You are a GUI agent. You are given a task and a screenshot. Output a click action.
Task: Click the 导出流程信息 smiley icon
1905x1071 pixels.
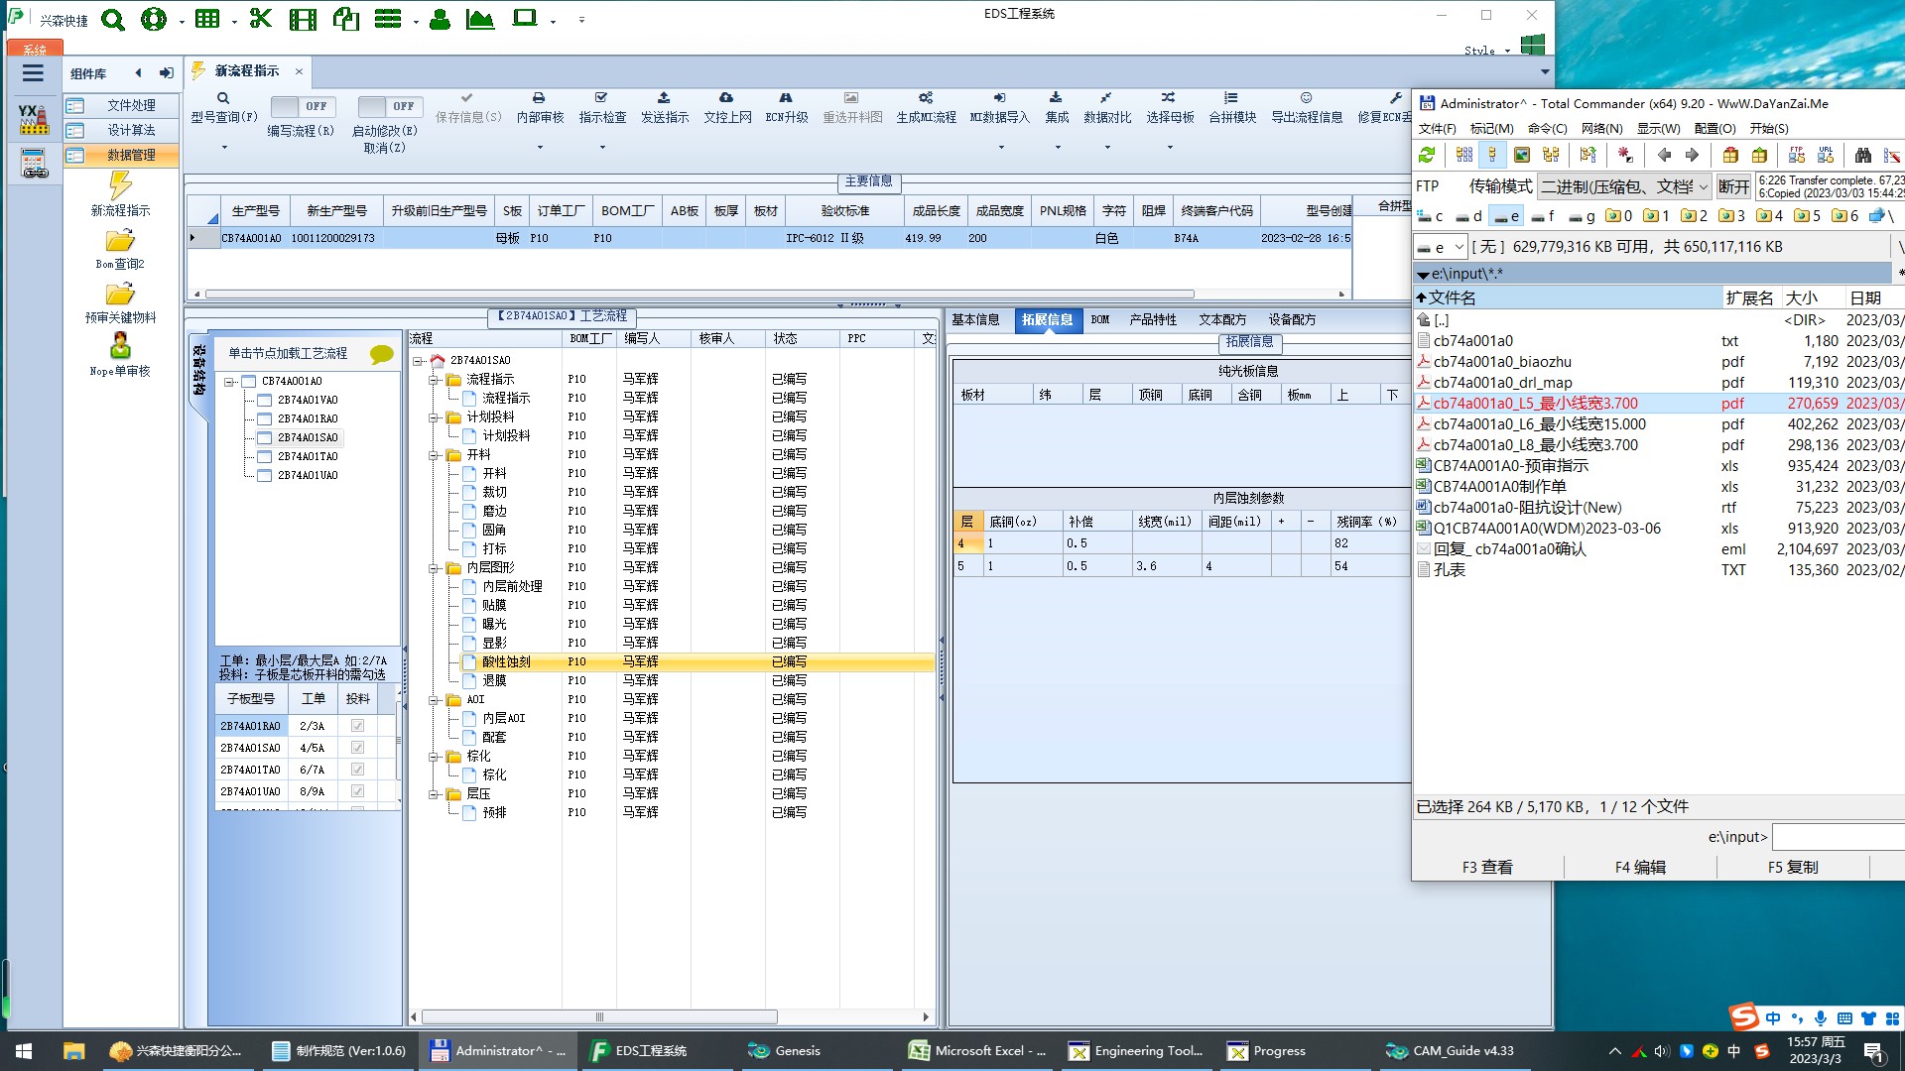pyautogui.click(x=1306, y=98)
